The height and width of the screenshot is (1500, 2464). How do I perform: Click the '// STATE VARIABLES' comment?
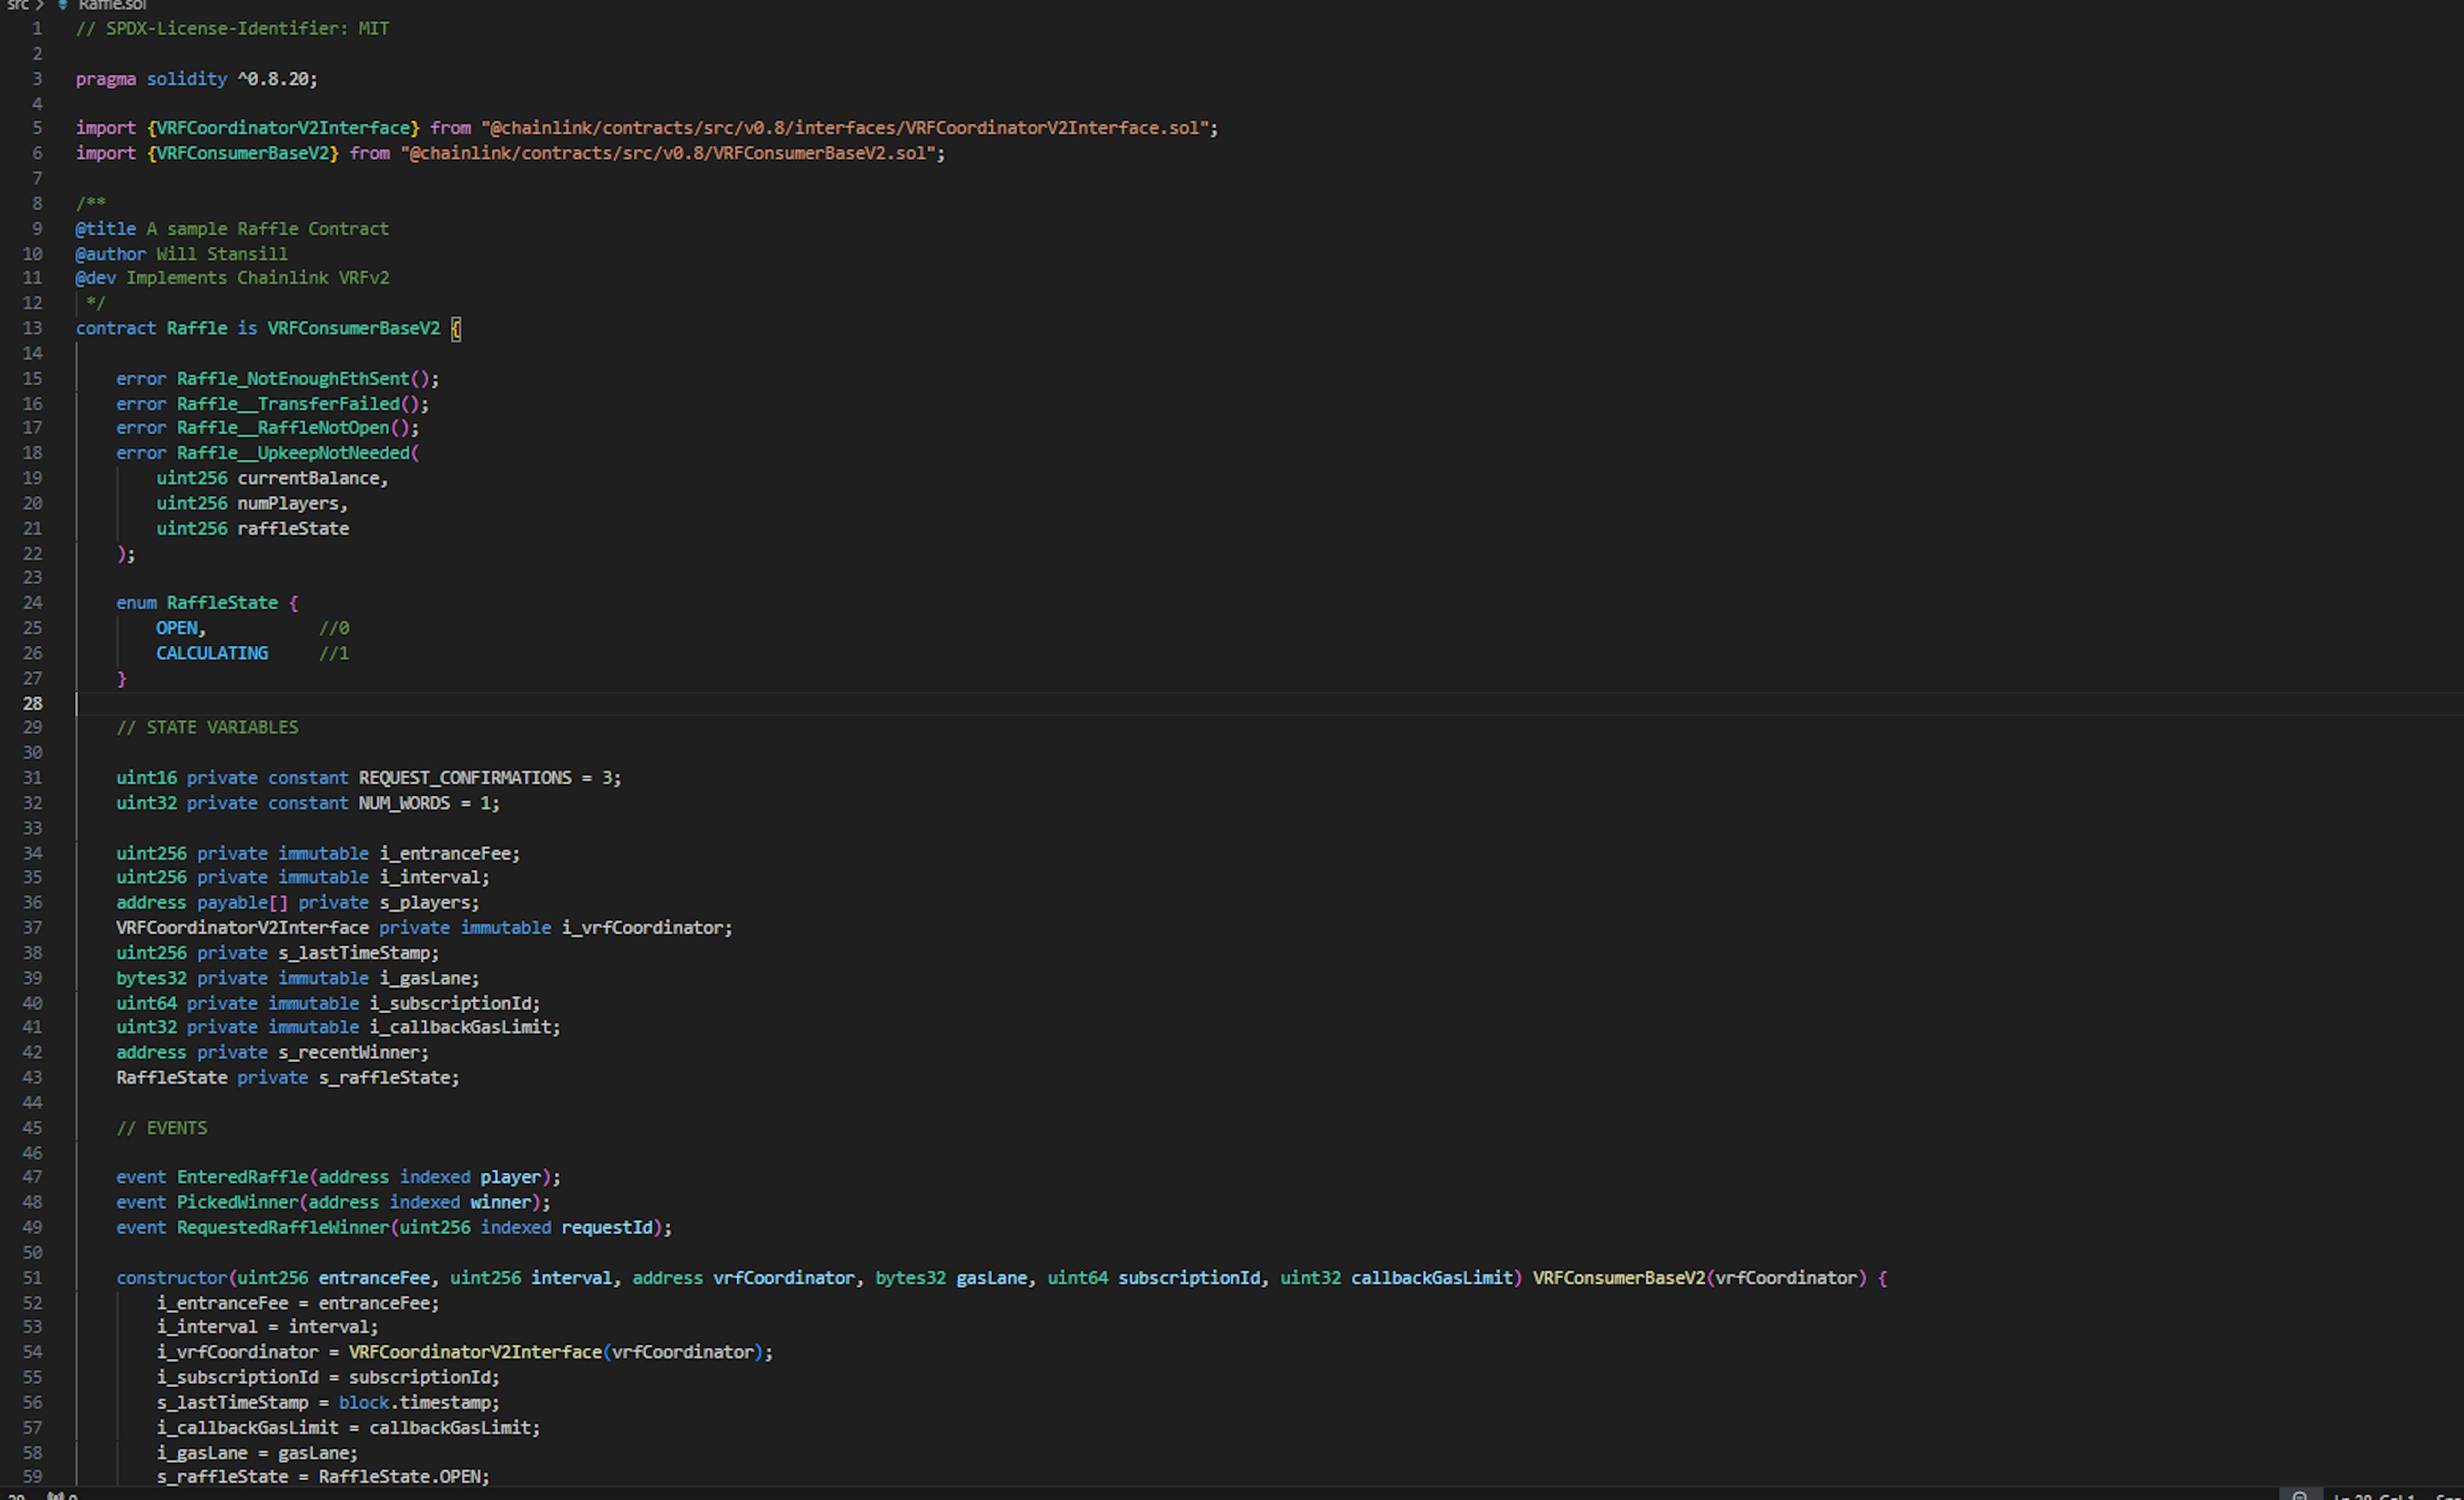coord(207,727)
